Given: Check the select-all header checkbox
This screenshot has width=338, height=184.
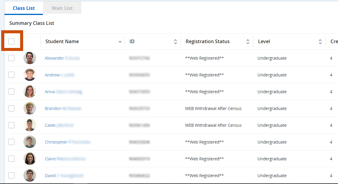Looking at the screenshot, I should pyautogui.click(x=11, y=41).
